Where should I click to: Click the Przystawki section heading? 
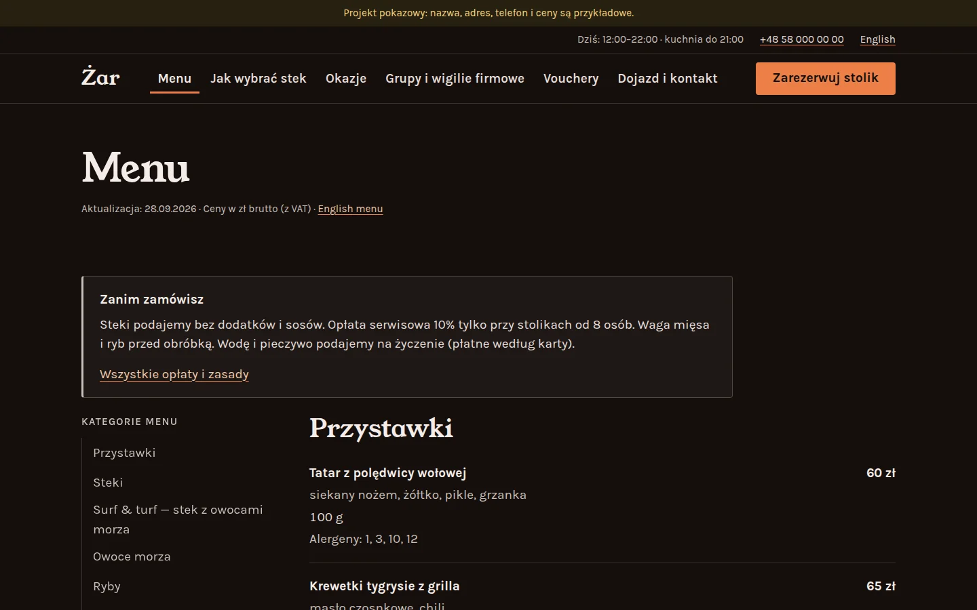pyautogui.click(x=381, y=428)
